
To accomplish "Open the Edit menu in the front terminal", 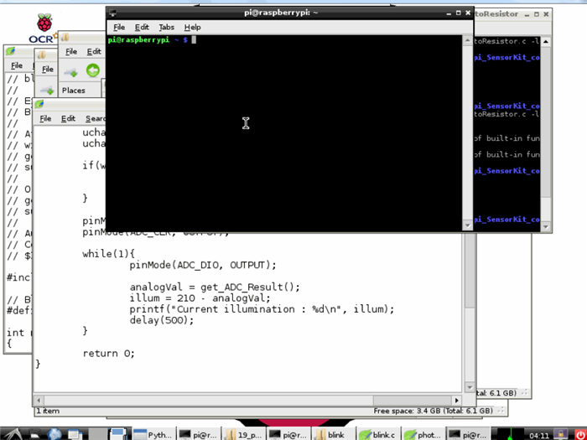I will [142, 28].
